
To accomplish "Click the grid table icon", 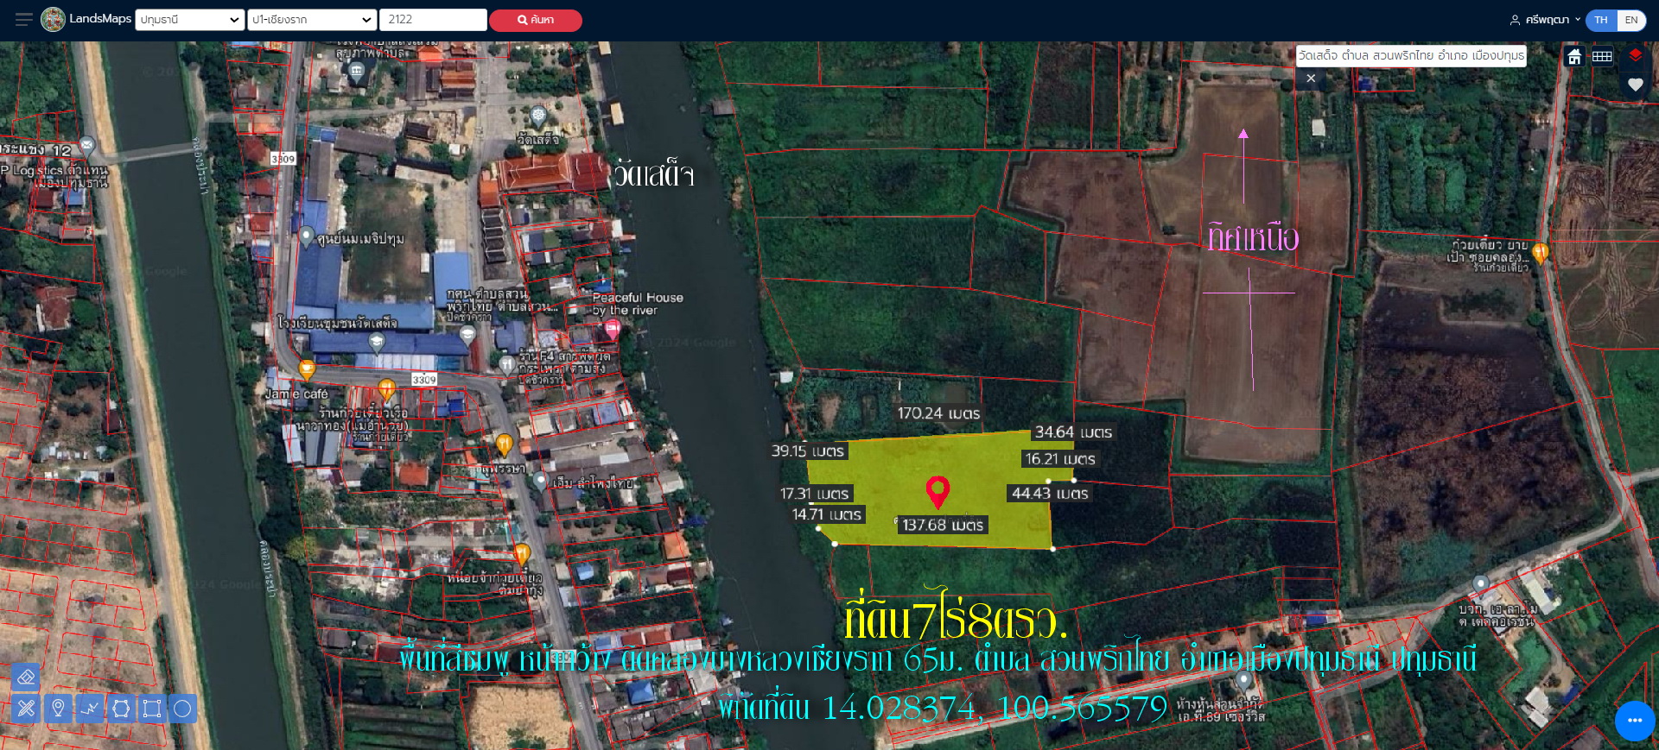I will (1602, 56).
